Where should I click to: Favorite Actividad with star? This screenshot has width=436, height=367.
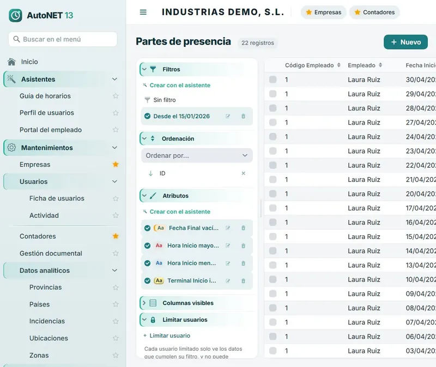(x=116, y=215)
